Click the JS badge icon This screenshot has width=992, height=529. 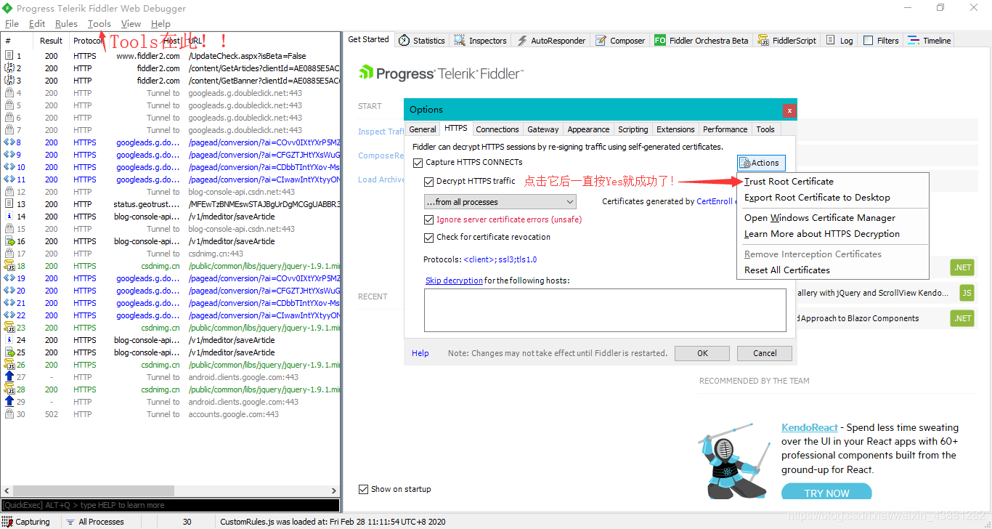coord(967,293)
